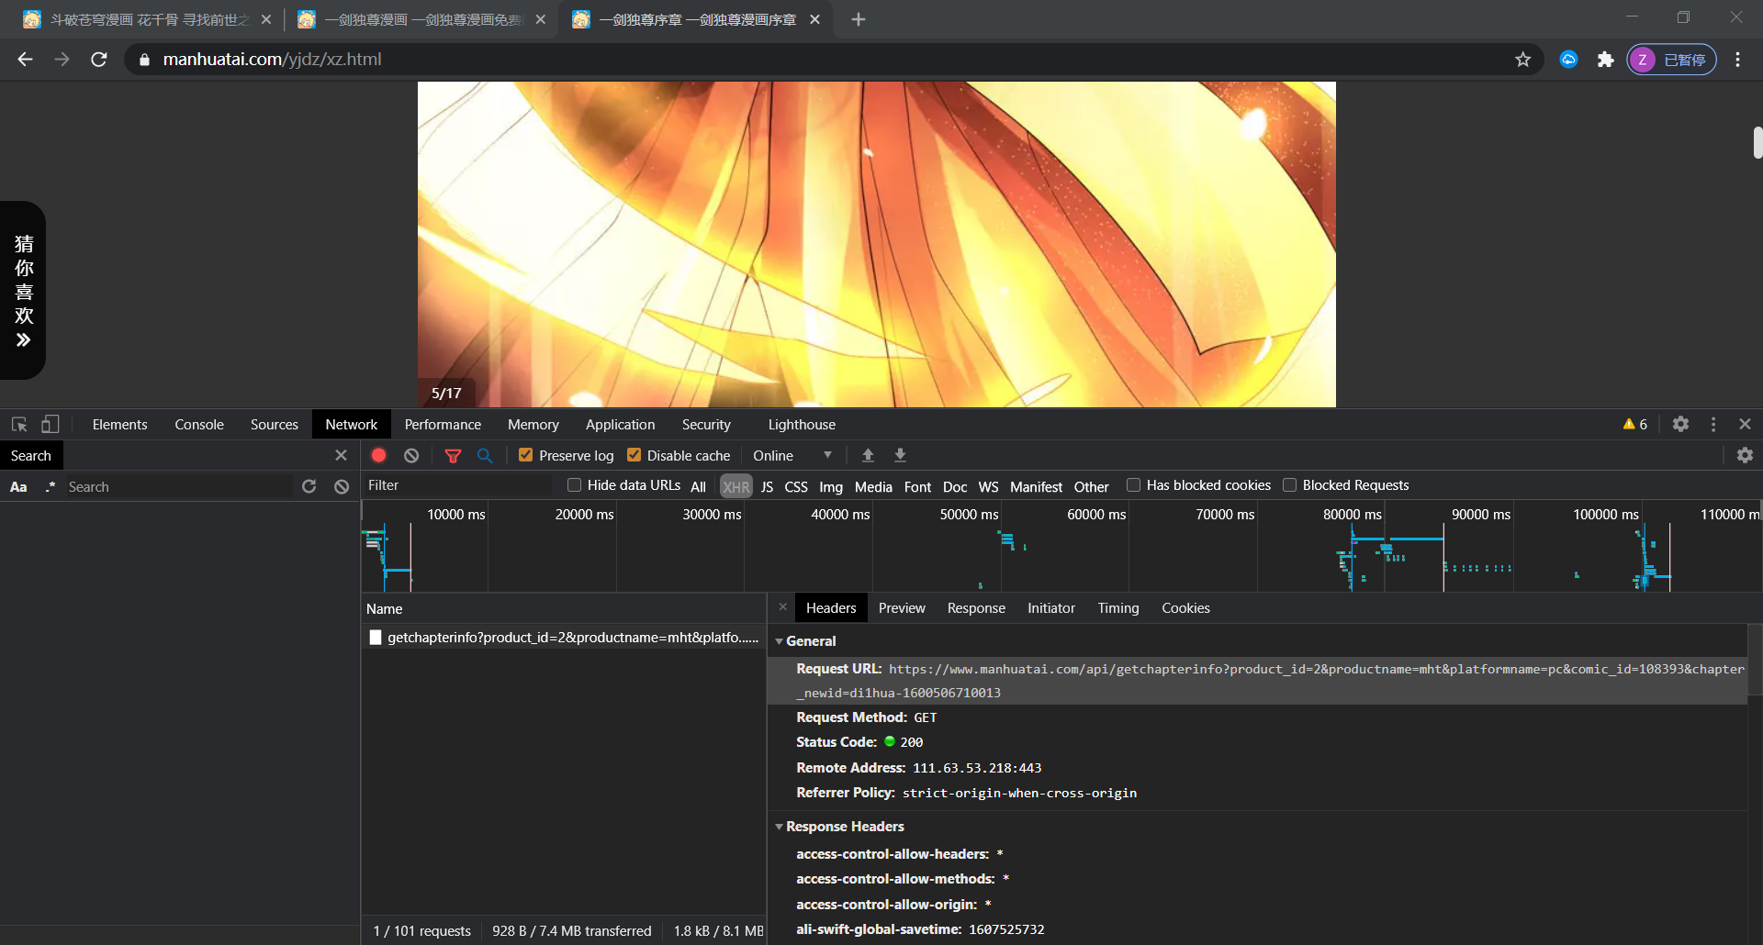The width and height of the screenshot is (1763, 945).
Task: Click the browser back arrow
Action: (25, 60)
